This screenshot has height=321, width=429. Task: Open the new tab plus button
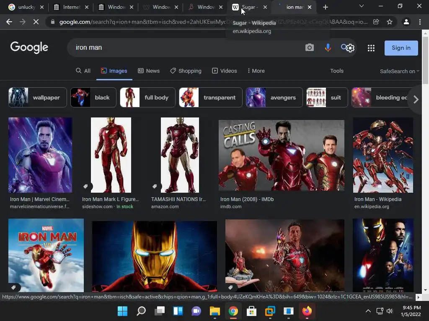coord(326,7)
